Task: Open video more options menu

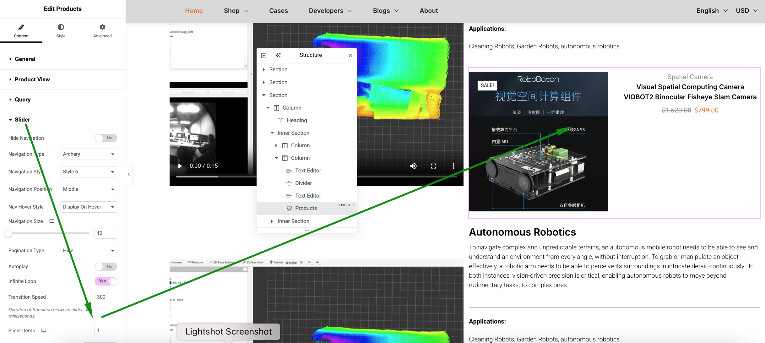Action: click(453, 166)
